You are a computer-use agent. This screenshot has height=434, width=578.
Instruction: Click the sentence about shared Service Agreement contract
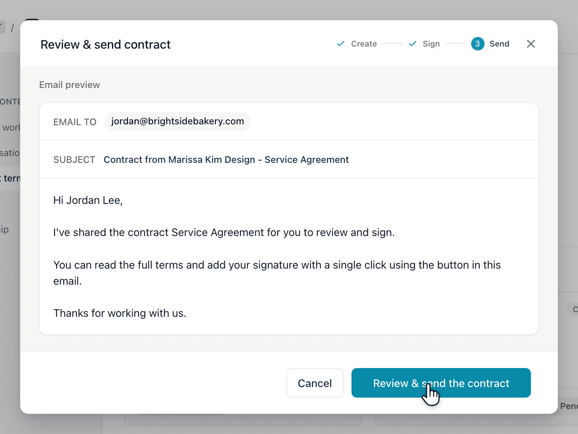pos(224,232)
